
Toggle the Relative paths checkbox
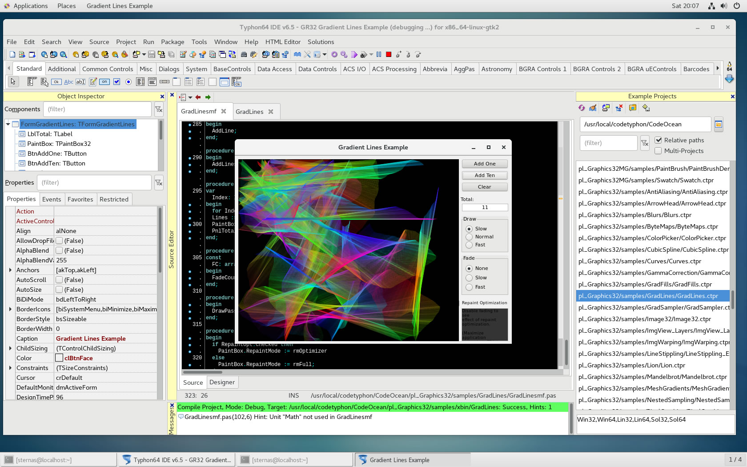click(x=659, y=140)
